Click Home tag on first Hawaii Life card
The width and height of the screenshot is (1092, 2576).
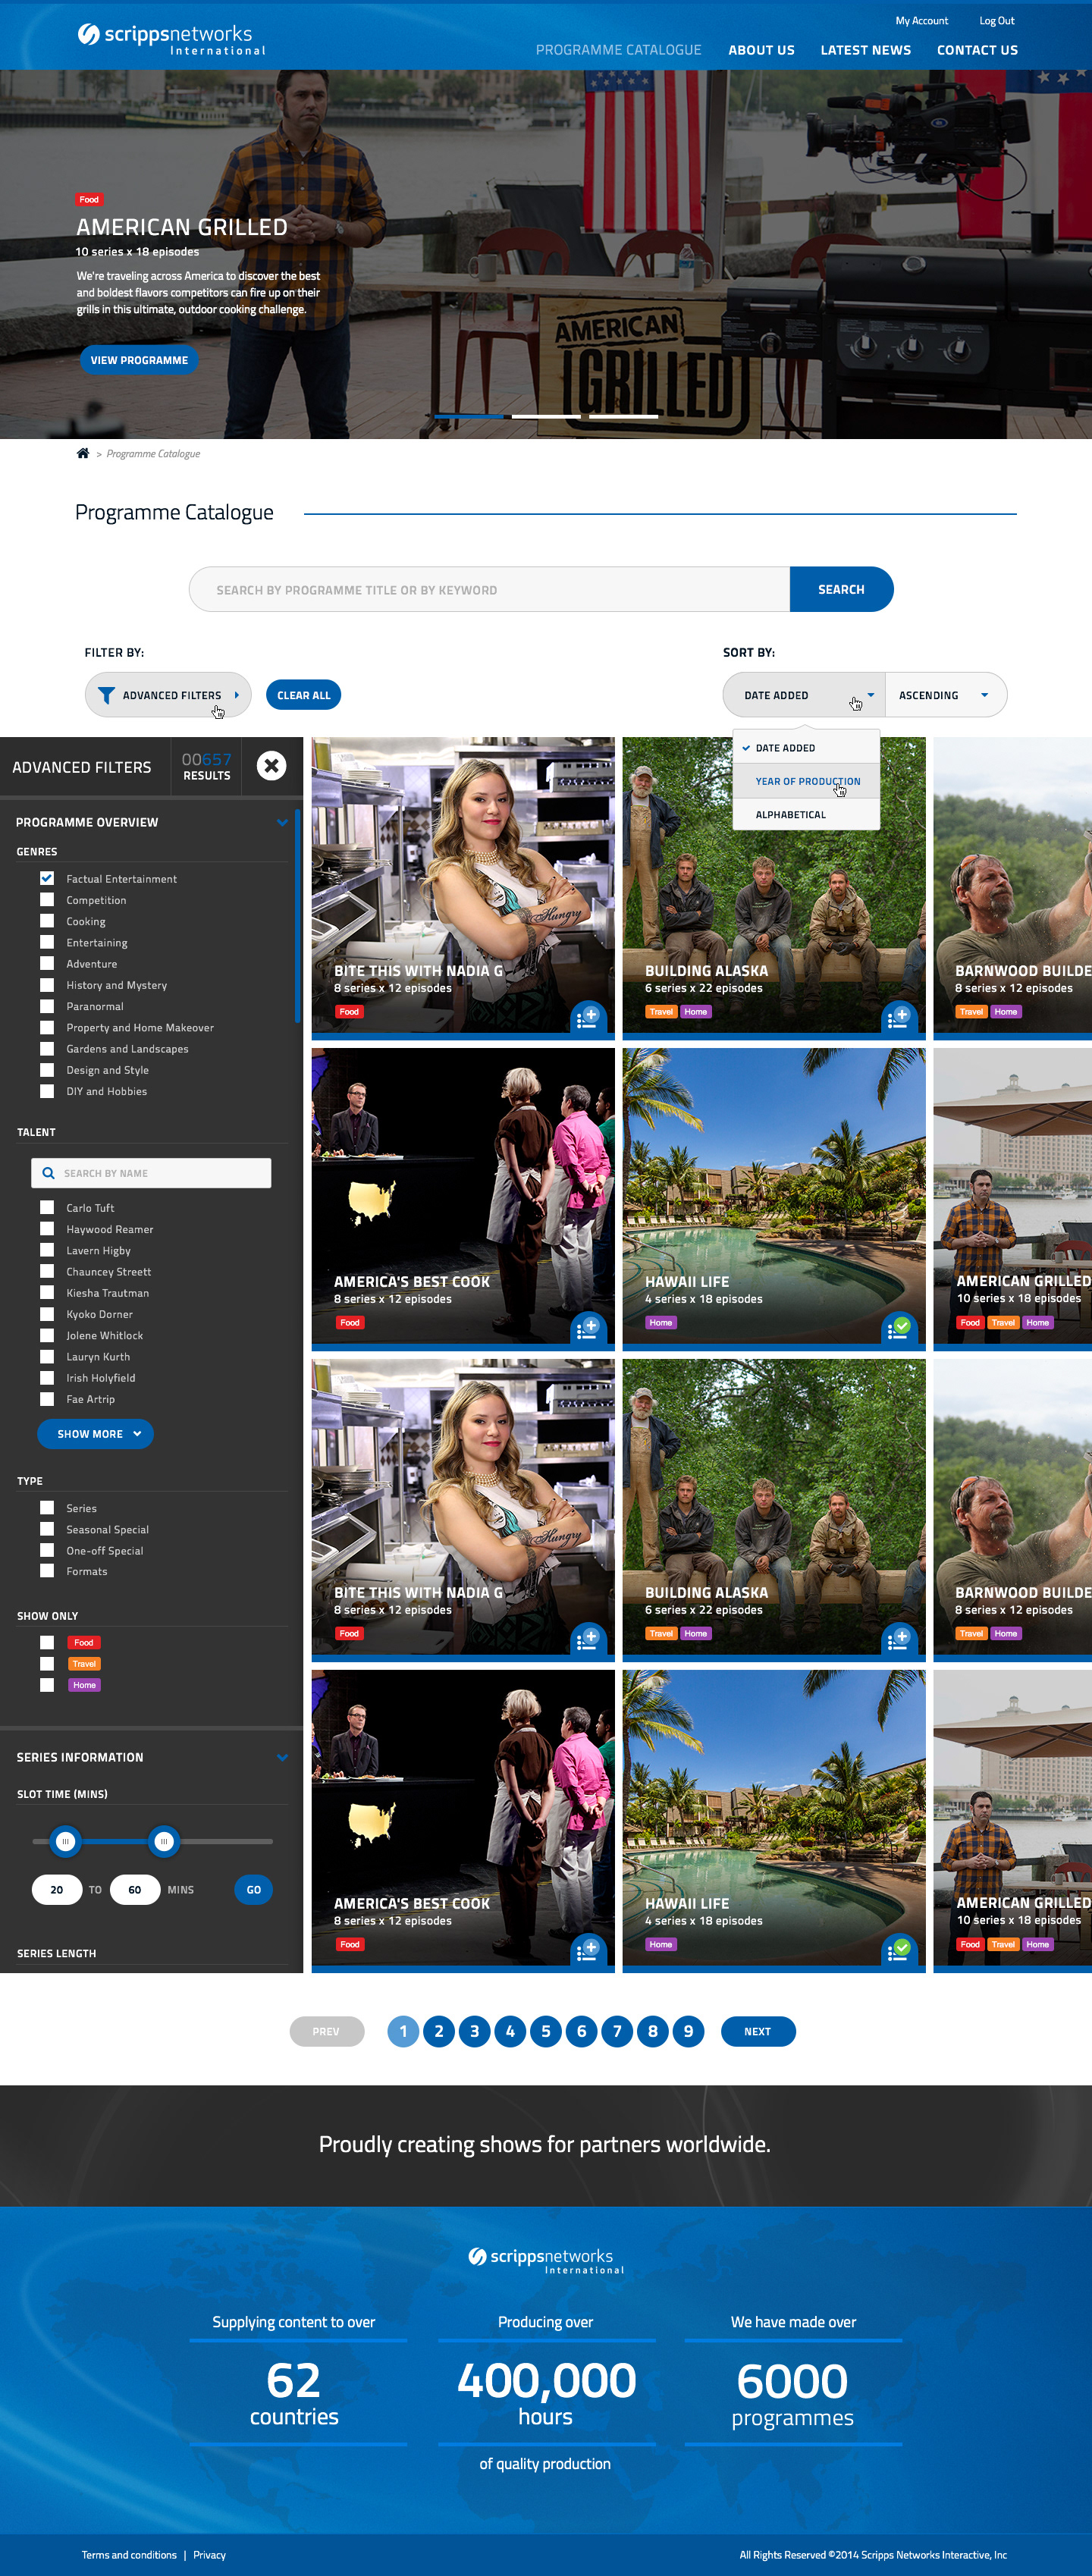[660, 1323]
